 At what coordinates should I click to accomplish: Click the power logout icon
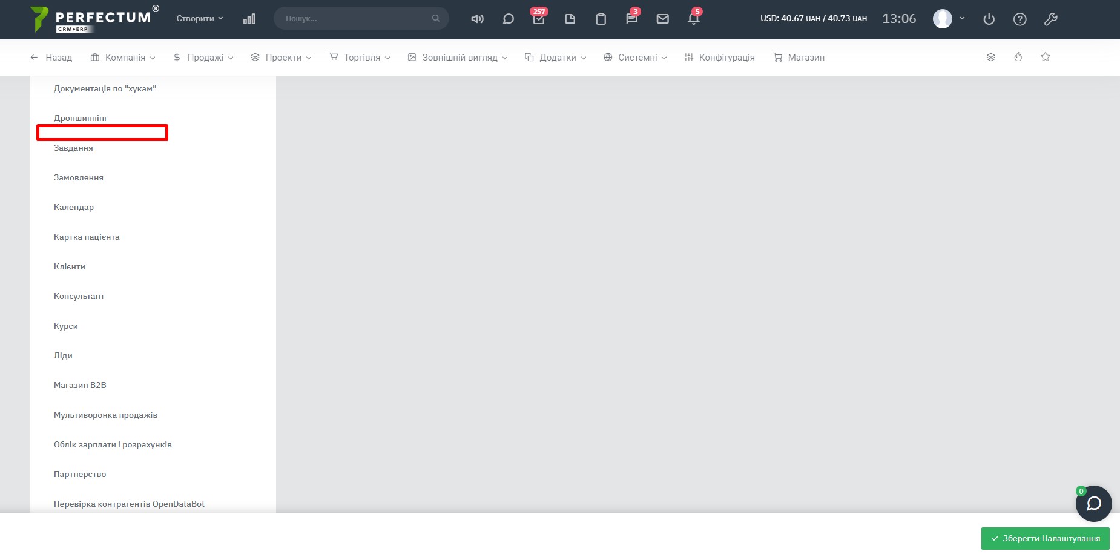point(989,19)
